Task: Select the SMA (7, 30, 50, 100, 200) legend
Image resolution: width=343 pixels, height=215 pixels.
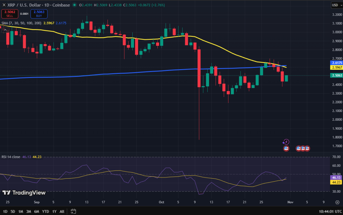Action: [x=21, y=23]
